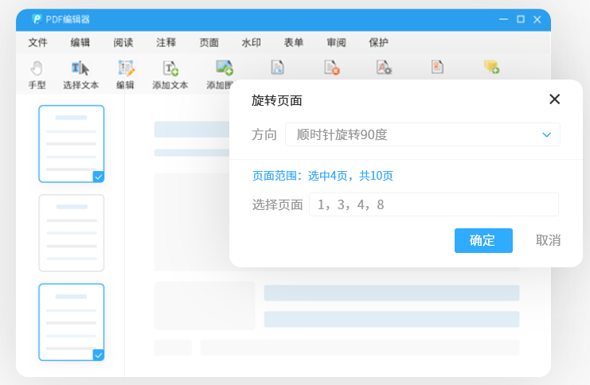Screen dimensions: 590x385
Task: Click the text settings icon with gear
Action: click(385, 68)
